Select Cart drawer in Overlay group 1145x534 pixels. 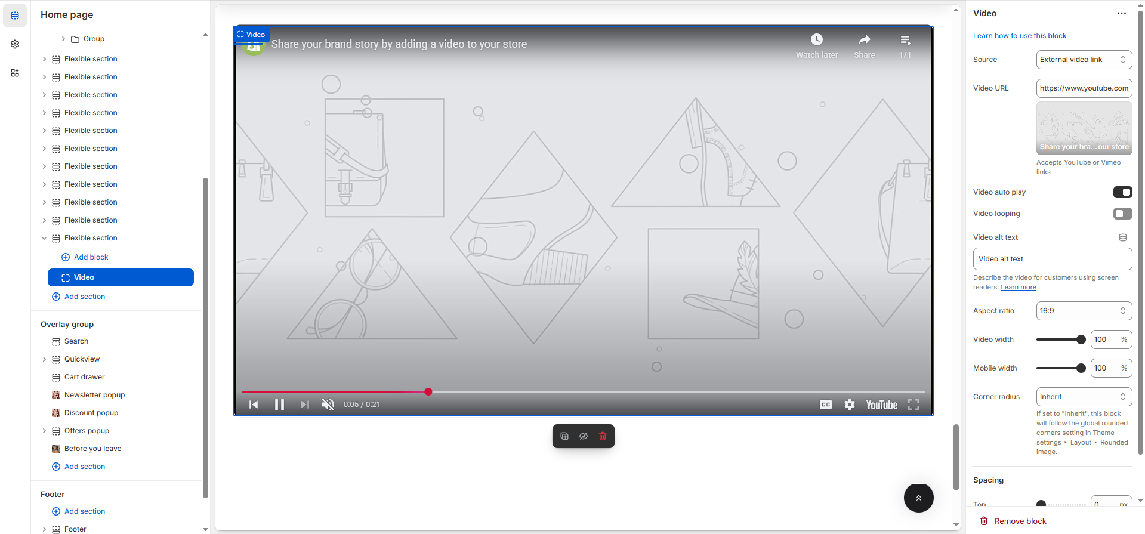(x=84, y=377)
